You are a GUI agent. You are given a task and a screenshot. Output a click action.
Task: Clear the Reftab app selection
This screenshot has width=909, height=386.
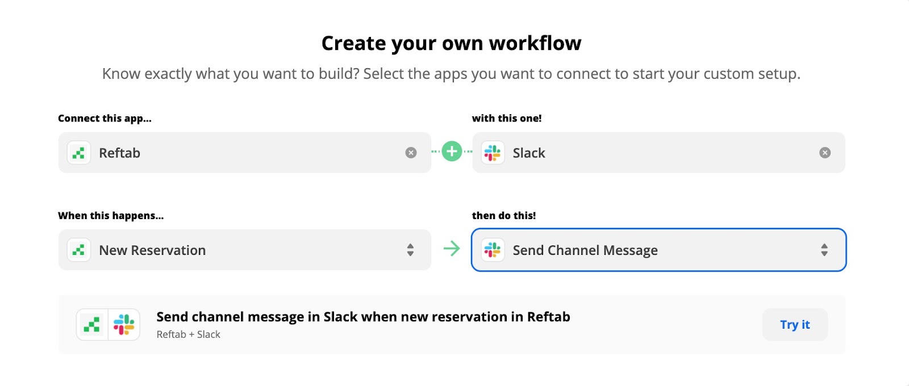point(411,153)
